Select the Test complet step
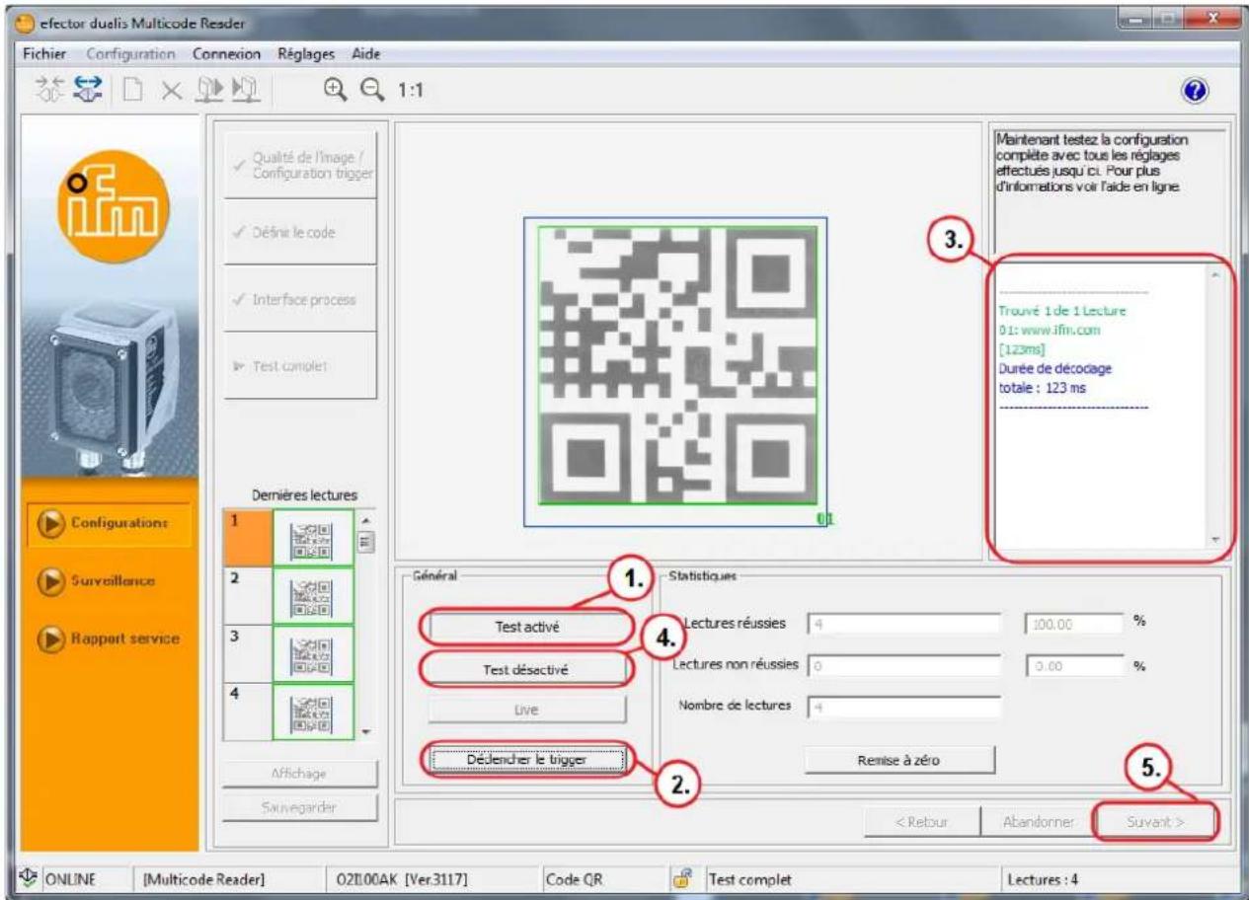 tap(300, 365)
